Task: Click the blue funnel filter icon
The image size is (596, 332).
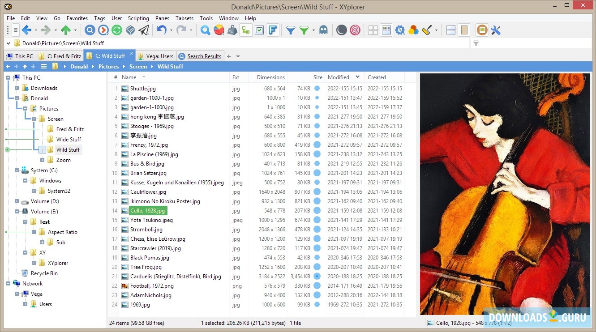Action: [x=291, y=30]
